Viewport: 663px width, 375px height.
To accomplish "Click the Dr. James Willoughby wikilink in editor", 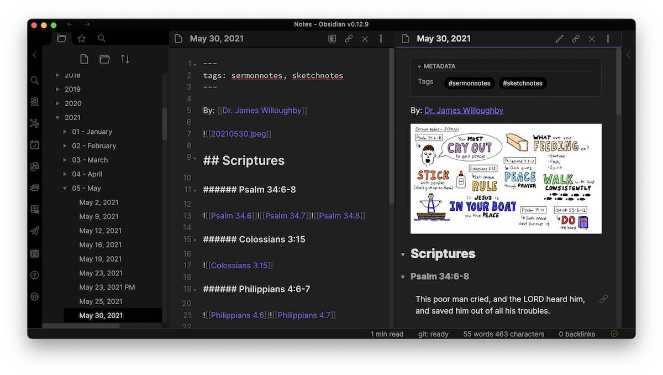I will point(262,111).
